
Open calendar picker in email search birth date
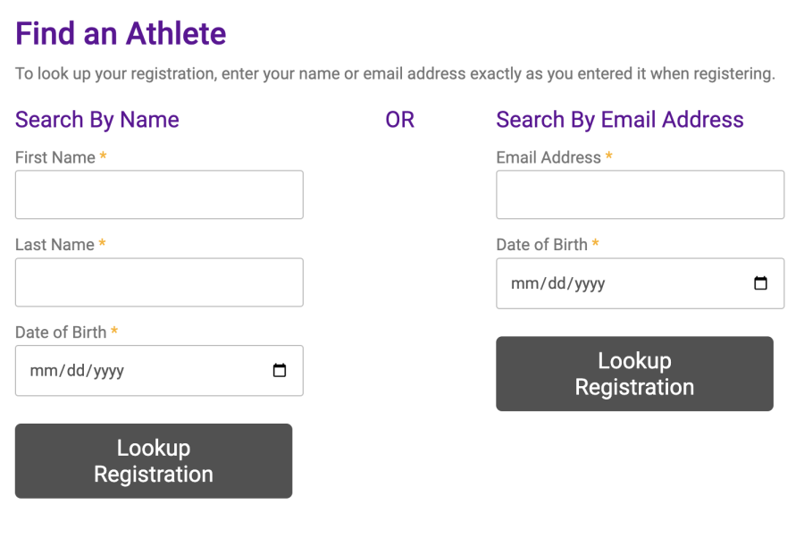pos(760,283)
